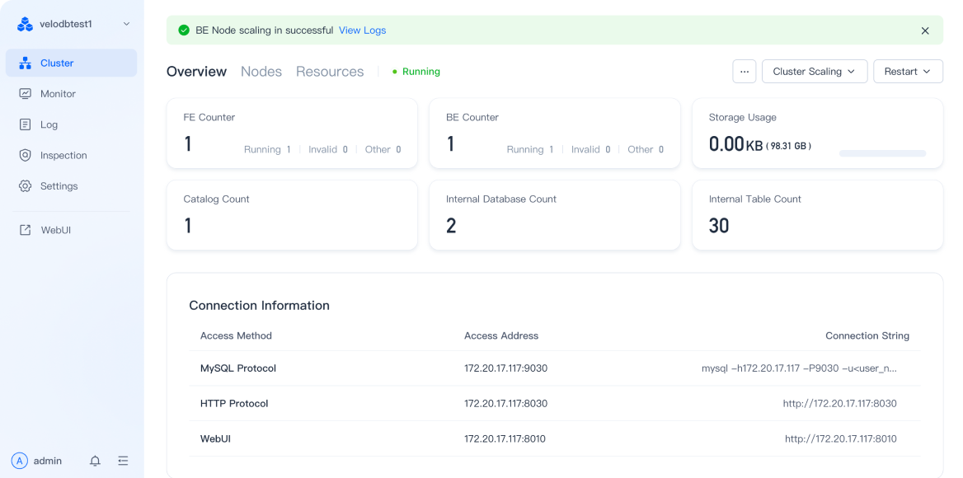Click the Connection String column header
963x478 pixels.
tap(867, 335)
